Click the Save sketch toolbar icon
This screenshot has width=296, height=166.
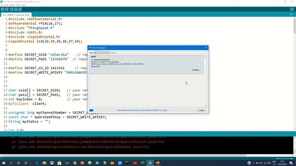tap(20, 9)
